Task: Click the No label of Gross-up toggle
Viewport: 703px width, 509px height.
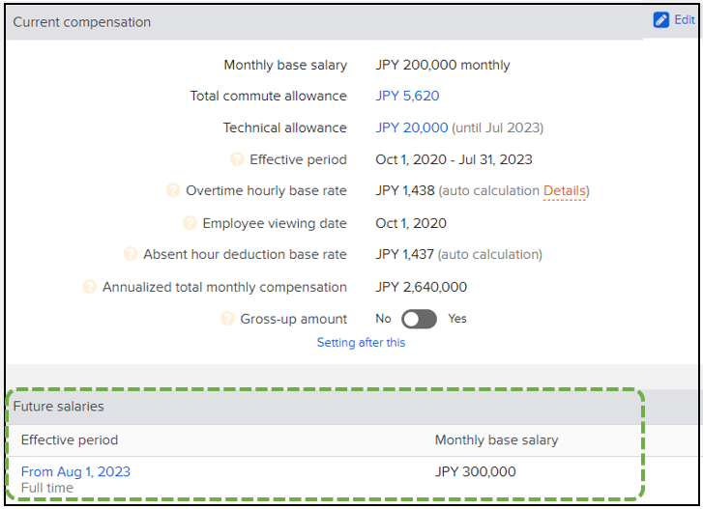Action: [x=383, y=319]
